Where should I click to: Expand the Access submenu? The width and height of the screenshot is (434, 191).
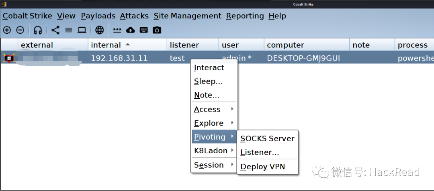(x=214, y=110)
